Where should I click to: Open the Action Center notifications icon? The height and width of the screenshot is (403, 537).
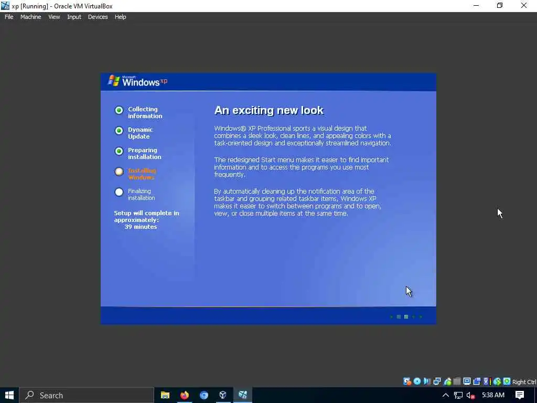[x=520, y=395]
